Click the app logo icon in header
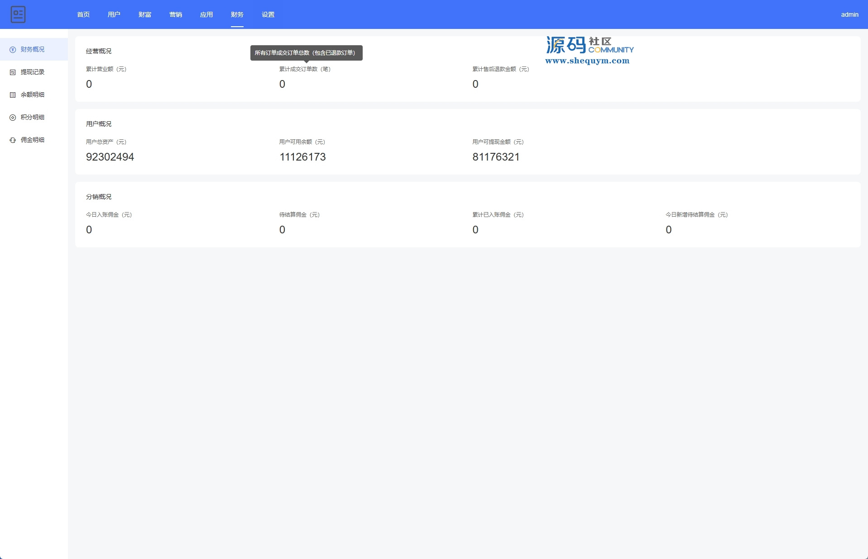The width and height of the screenshot is (868, 559). click(x=18, y=14)
